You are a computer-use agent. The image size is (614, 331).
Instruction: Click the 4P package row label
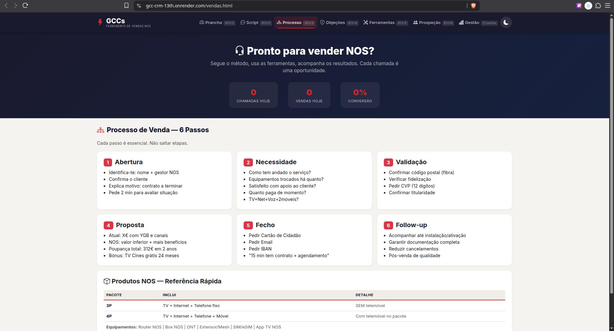109,316
